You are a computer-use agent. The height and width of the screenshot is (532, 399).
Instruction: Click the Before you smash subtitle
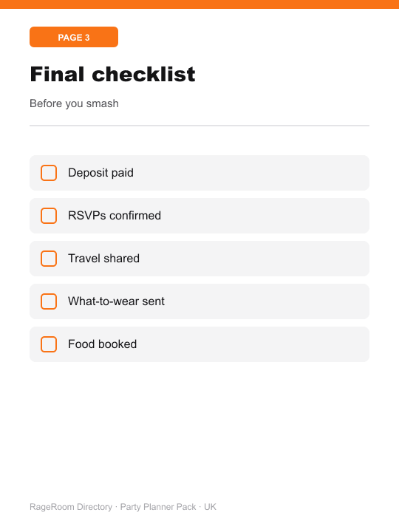[74, 103]
